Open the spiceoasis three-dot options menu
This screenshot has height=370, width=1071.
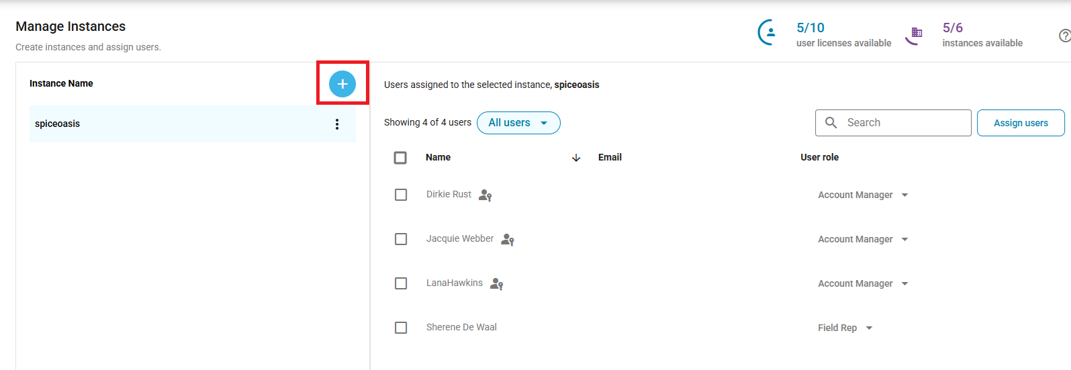[337, 124]
